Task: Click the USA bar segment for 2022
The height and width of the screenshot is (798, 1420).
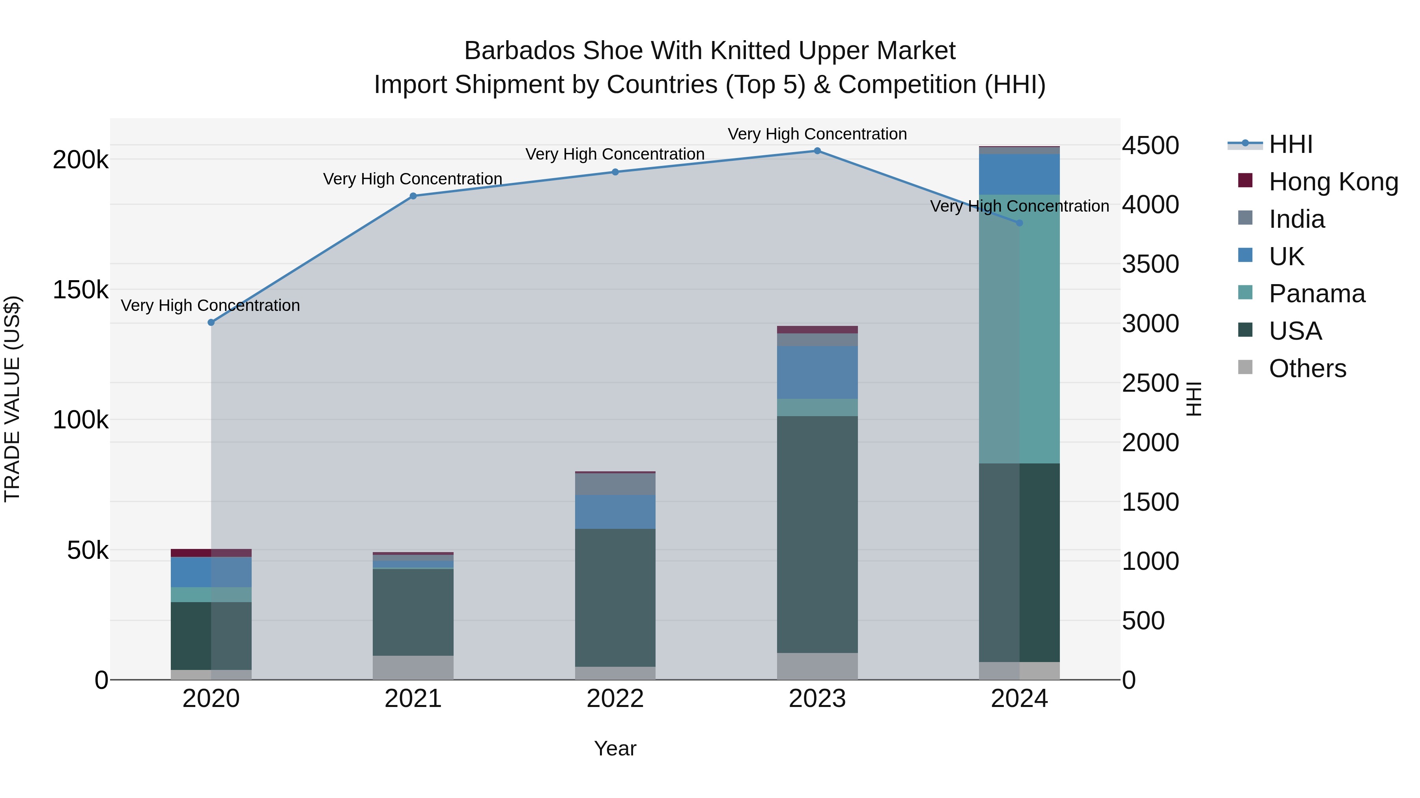Action: [615, 597]
